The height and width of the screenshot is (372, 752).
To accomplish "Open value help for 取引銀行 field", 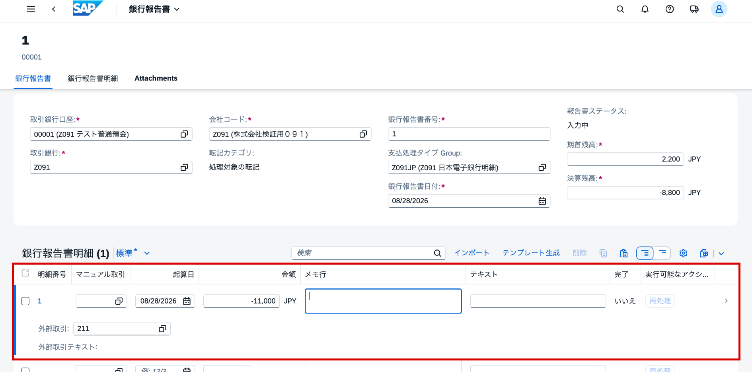I will click(184, 167).
